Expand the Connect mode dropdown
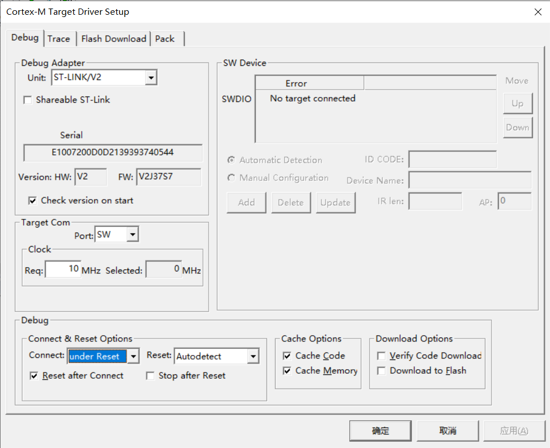Image resolution: width=550 pixels, height=448 pixels. point(133,356)
